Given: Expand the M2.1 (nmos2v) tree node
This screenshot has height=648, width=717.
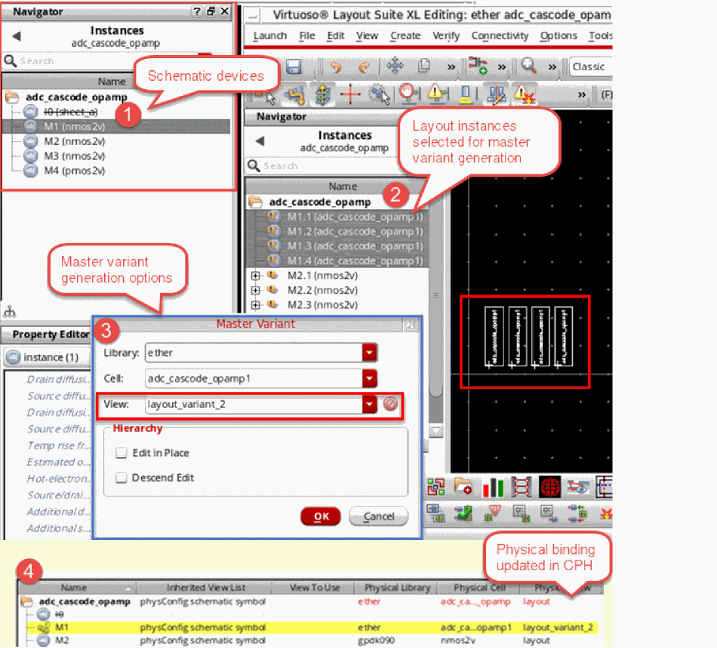Looking at the screenshot, I should 256,276.
